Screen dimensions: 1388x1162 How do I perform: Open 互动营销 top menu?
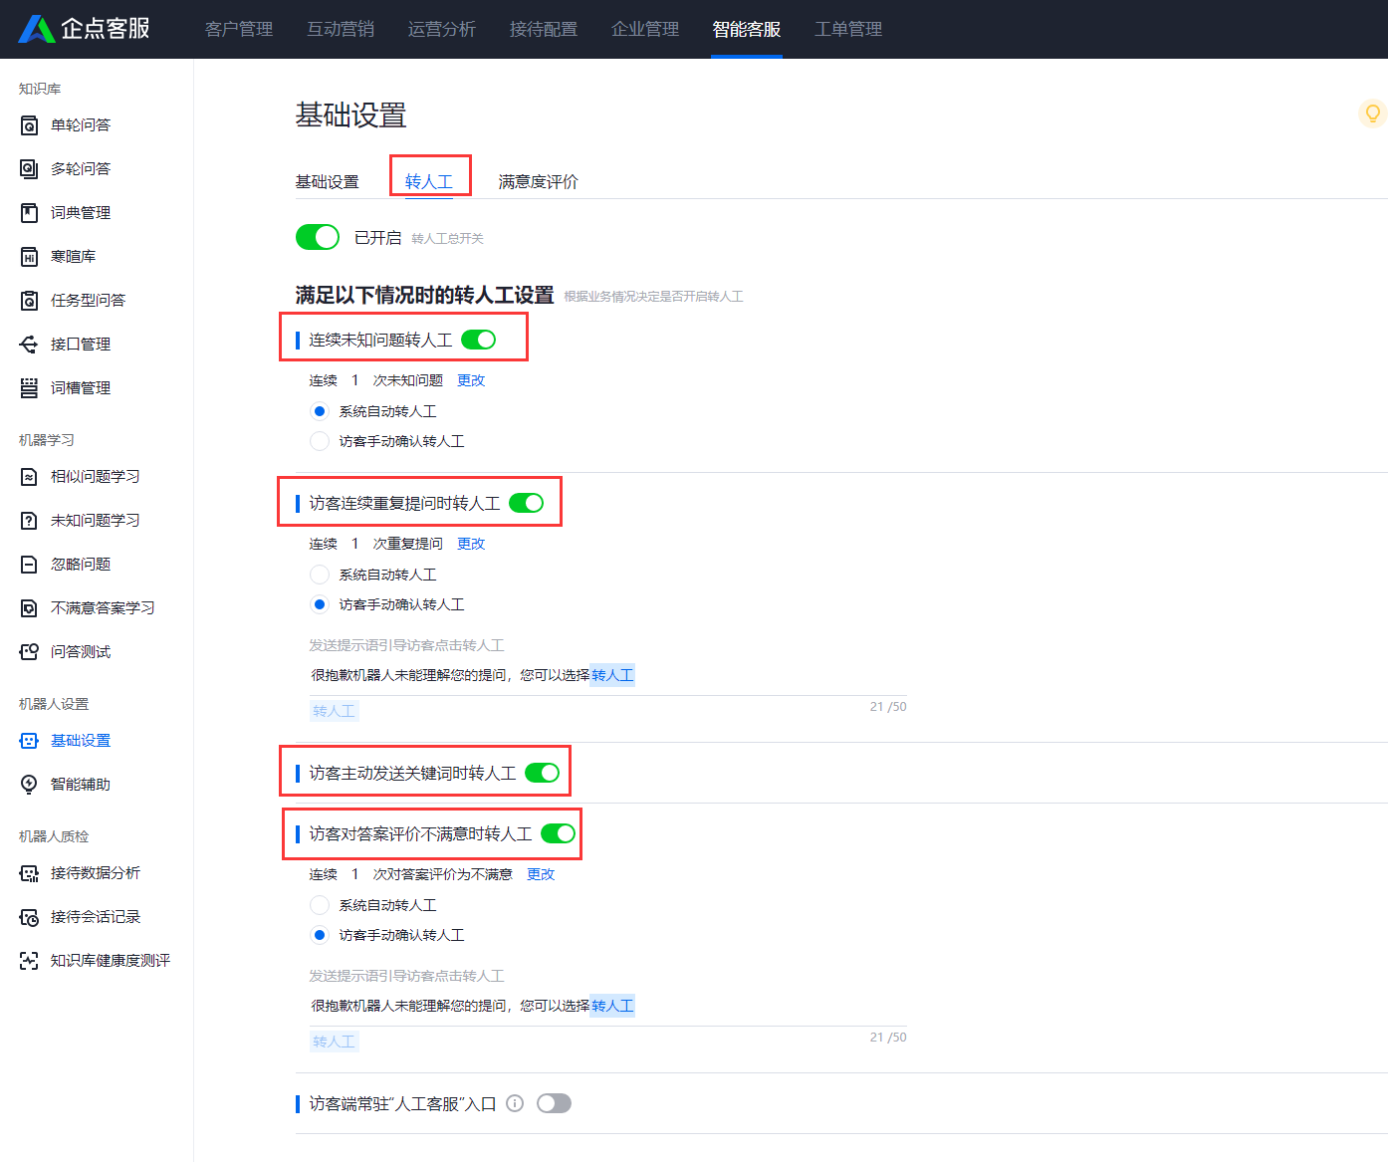pyautogui.click(x=341, y=29)
